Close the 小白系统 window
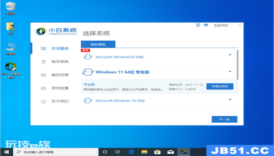This screenshot has width=274, height=156. pyautogui.click(x=240, y=25)
